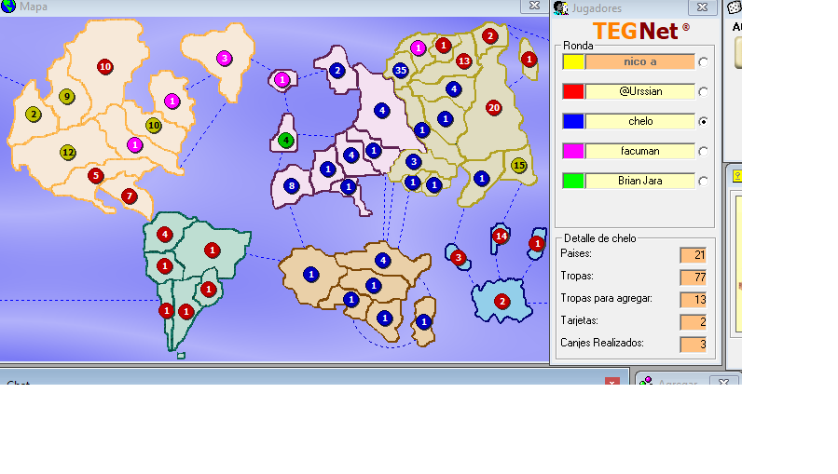This screenshot has height=474, width=838.
Task: Select the blue army token showing 8
Action: pyautogui.click(x=292, y=186)
